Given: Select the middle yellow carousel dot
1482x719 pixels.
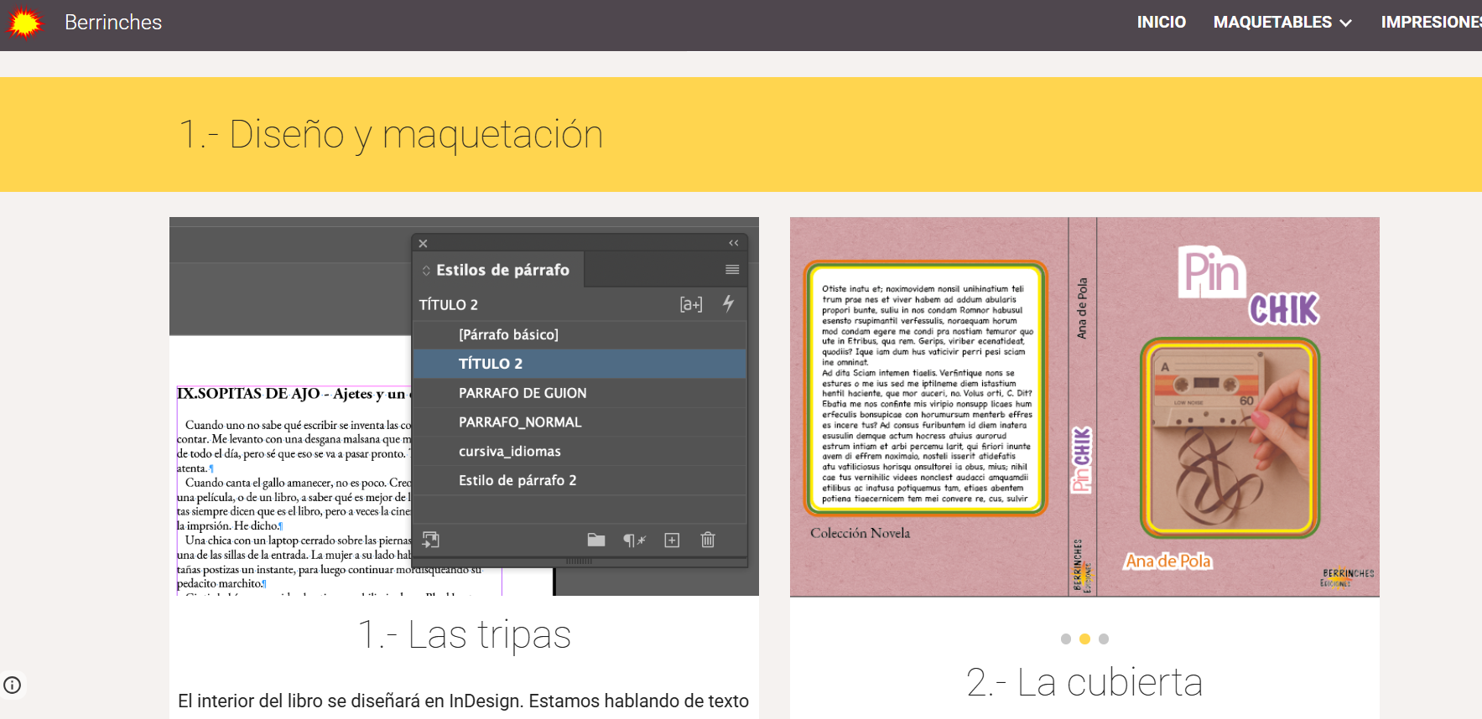Looking at the screenshot, I should (1084, 639).
